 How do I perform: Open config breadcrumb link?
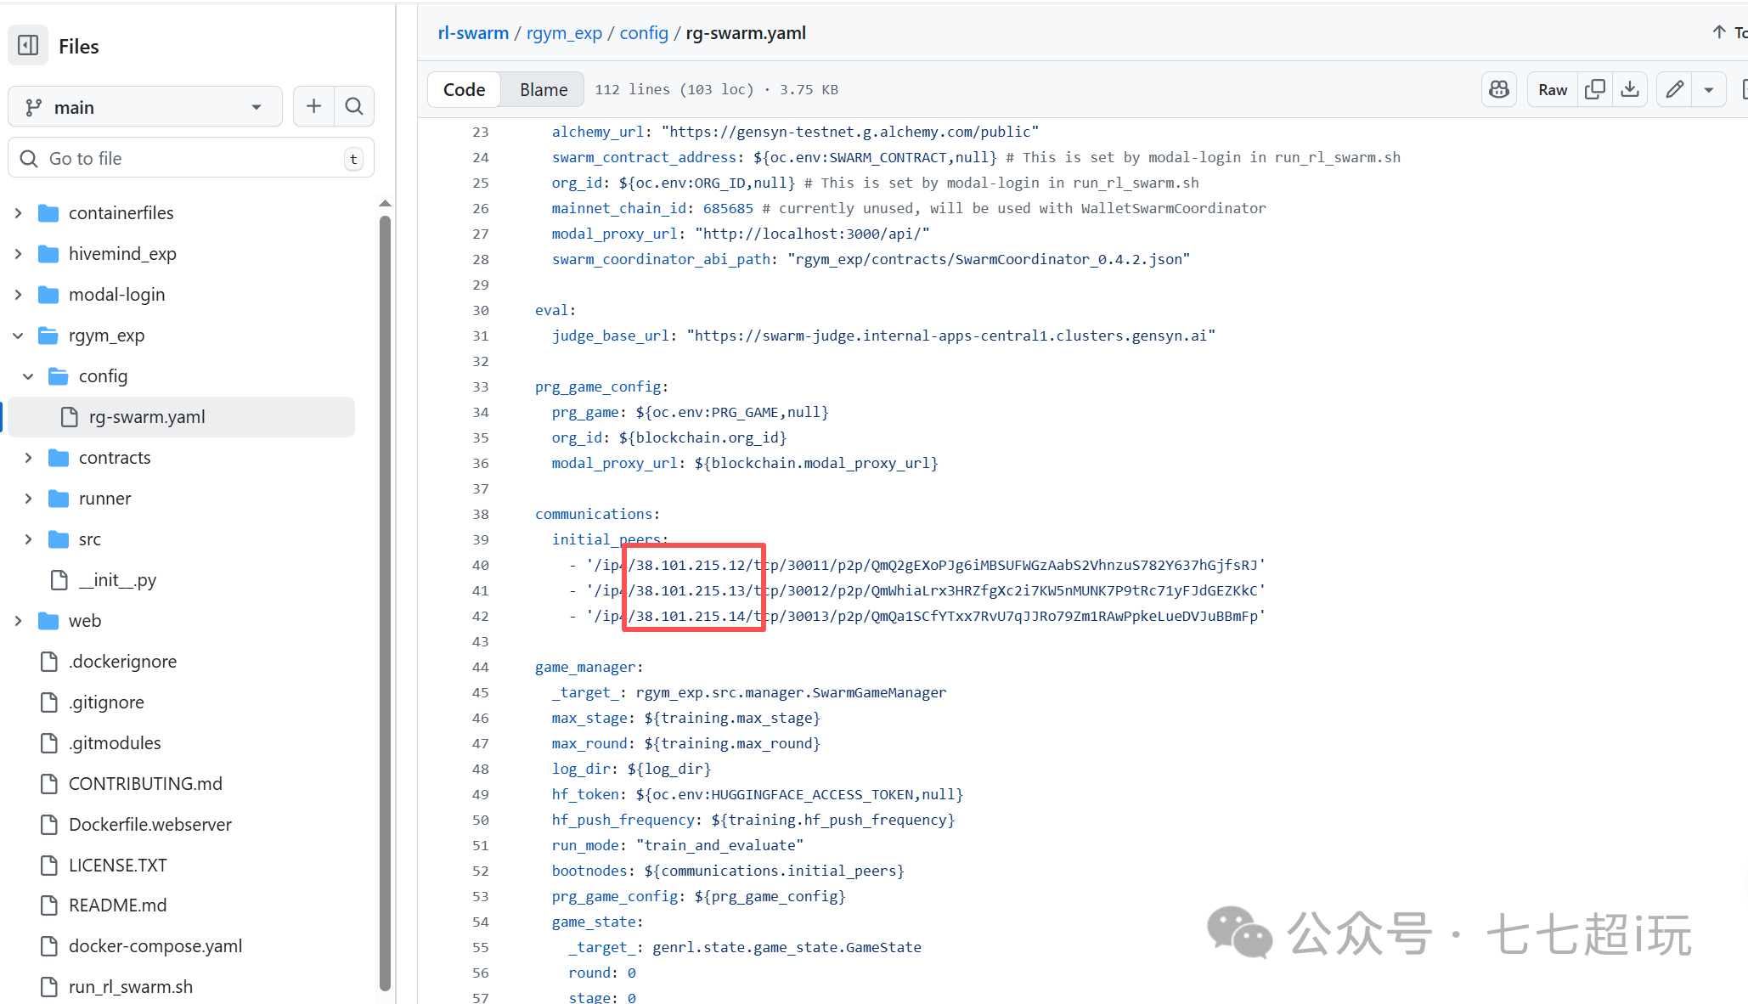pos(644,33)
